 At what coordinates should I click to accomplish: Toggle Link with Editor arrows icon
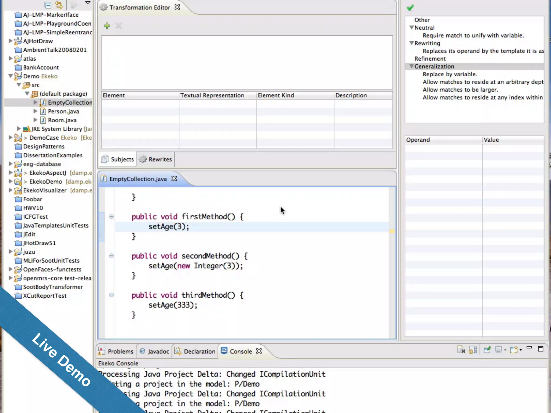[x=59, y=5]
